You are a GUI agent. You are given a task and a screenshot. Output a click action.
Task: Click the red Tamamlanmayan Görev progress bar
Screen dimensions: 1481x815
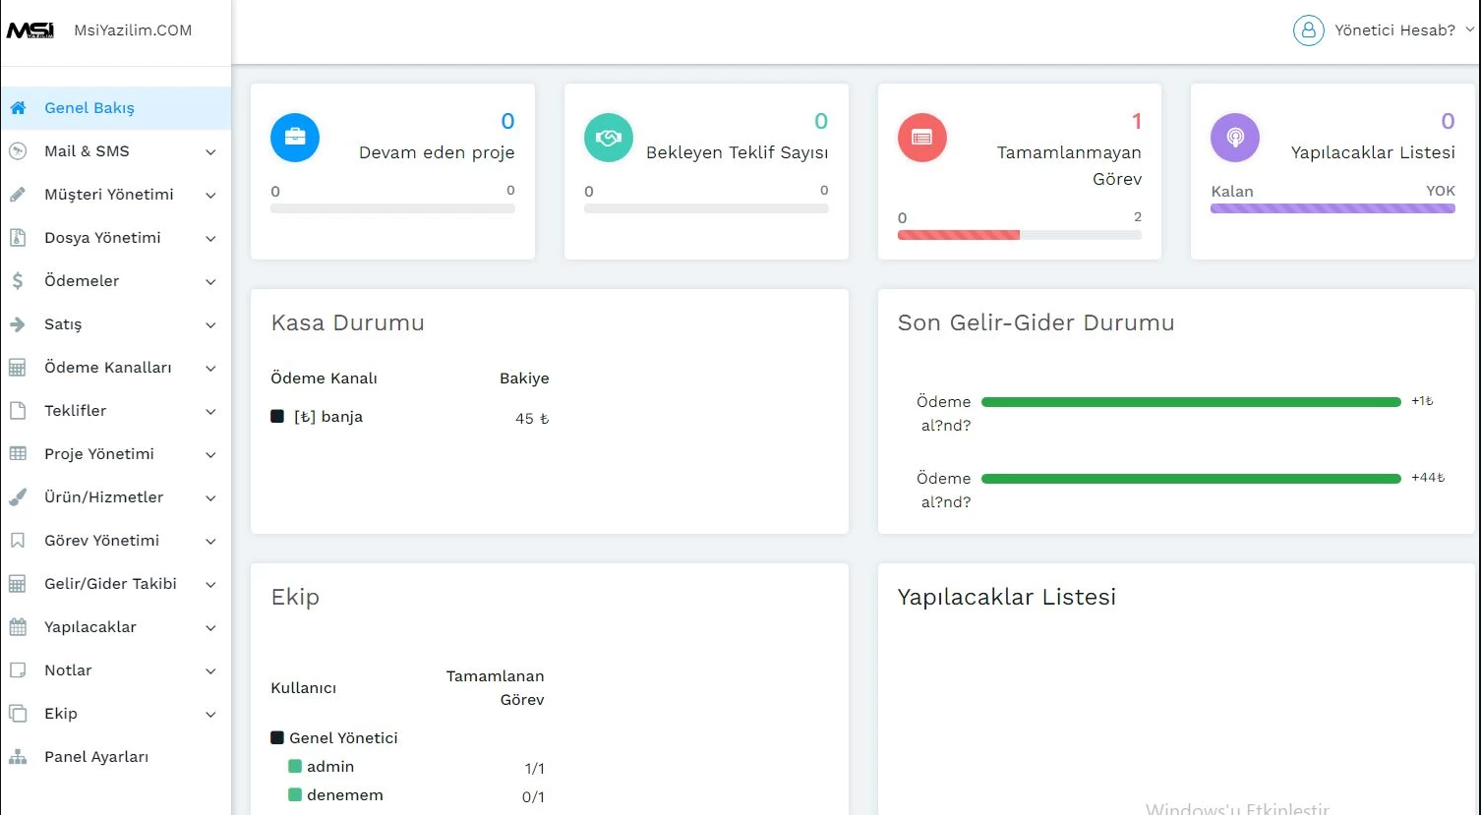pyautogui.click(x=959, y=235)
